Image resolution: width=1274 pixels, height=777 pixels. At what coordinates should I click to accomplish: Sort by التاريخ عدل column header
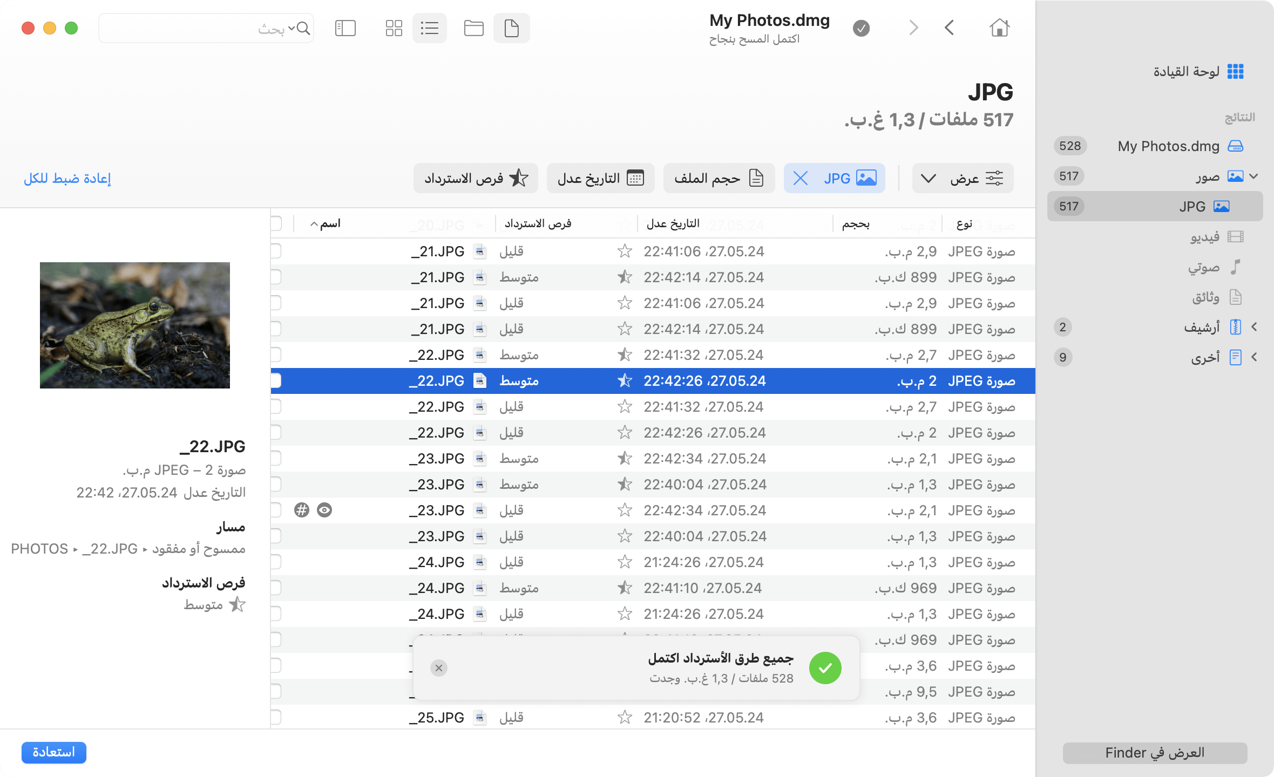673,223
